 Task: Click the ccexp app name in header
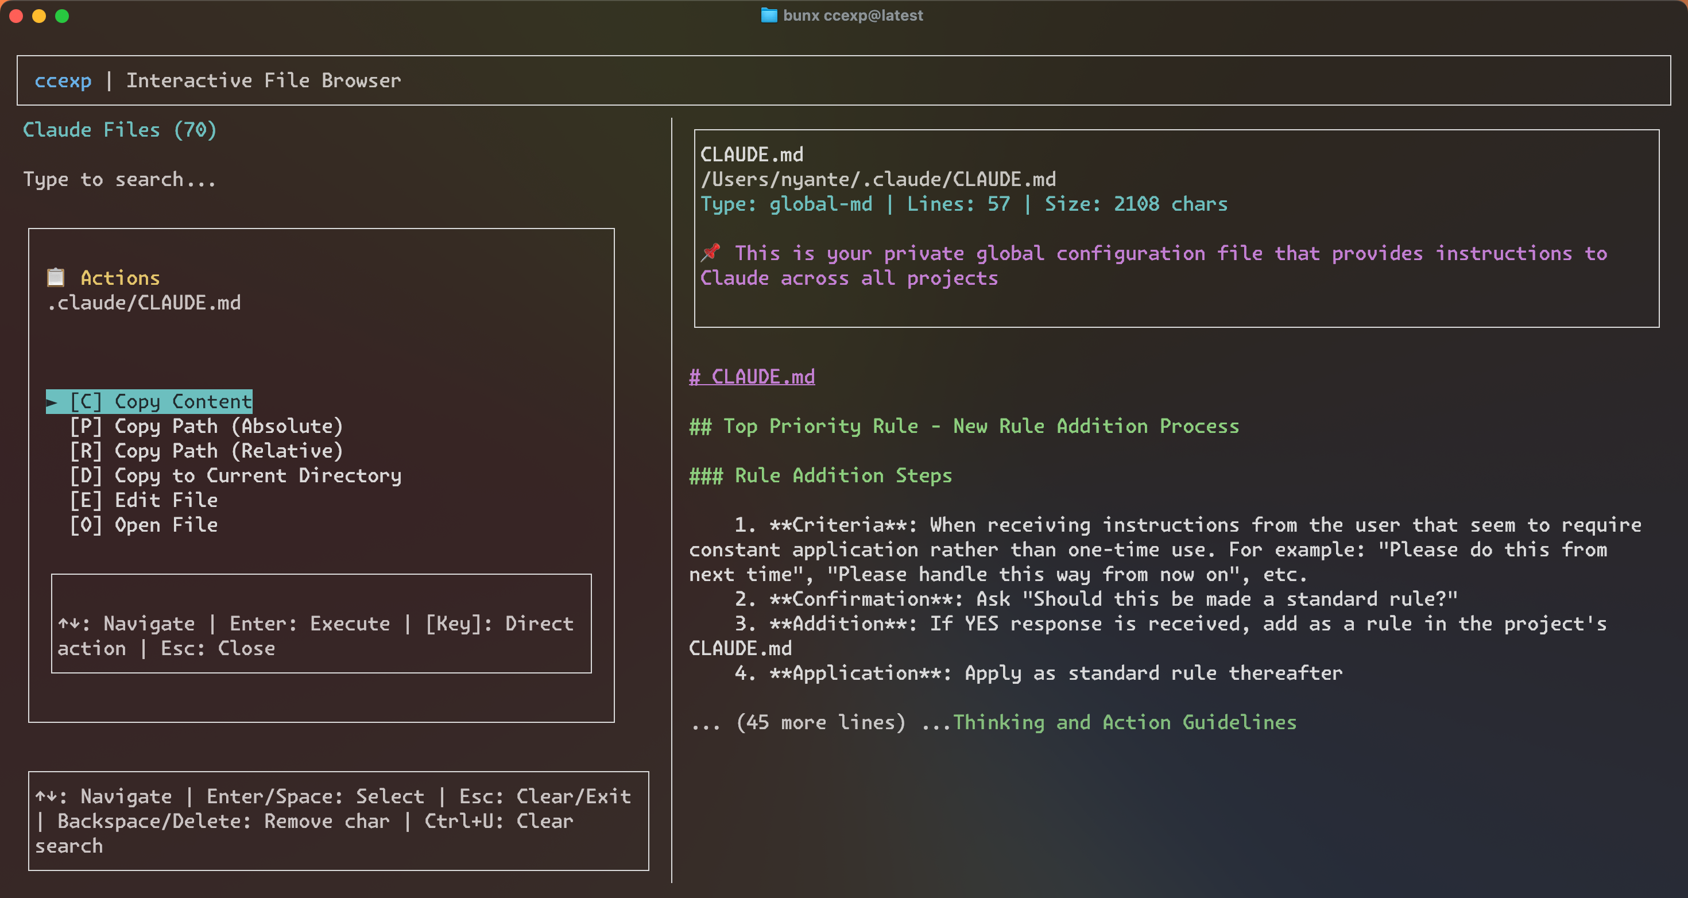click(63, 80)
